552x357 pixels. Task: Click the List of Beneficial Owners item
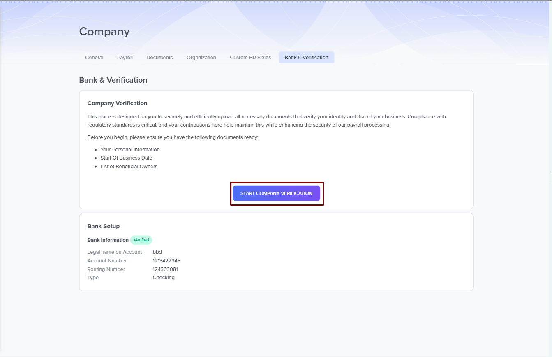click(x=129, y=167)
